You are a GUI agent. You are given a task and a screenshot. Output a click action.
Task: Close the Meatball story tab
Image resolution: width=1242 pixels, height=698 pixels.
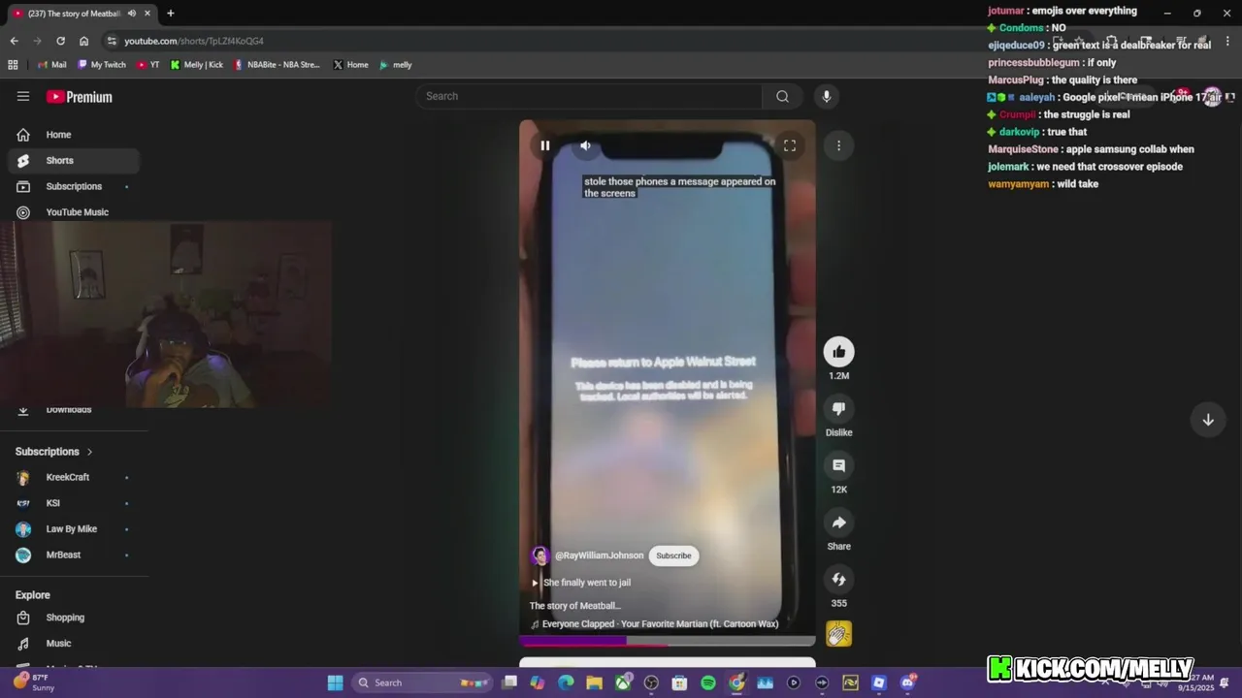point(147,14)
